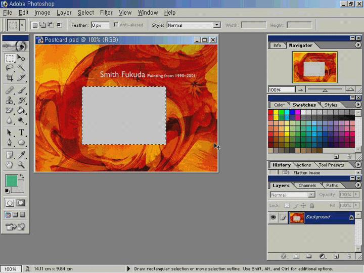Select the Crop tool
Viewport: 364px width, 273px height.
[10, 78]
